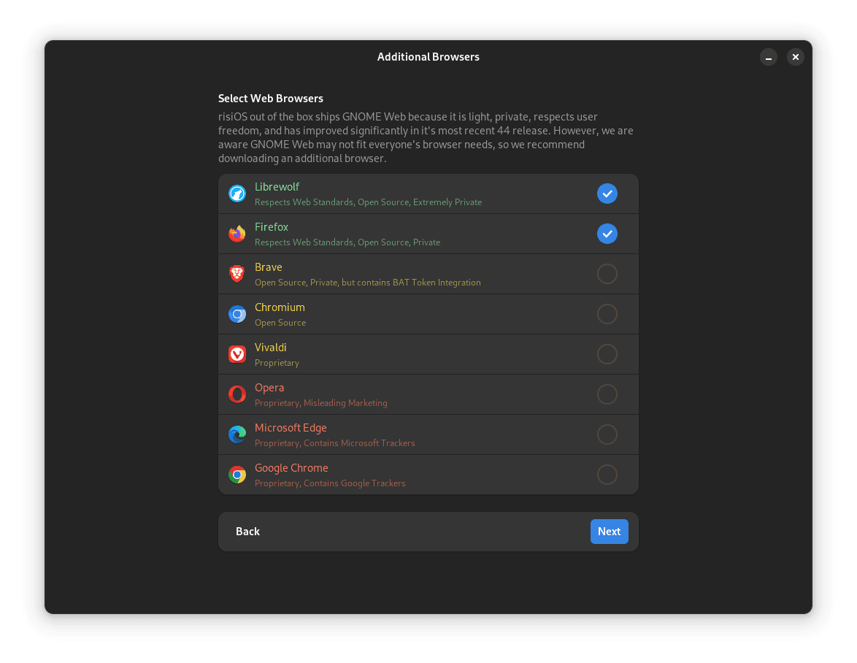
Task: Deselect the Firefox checkbox
Action: pos(607,234)
